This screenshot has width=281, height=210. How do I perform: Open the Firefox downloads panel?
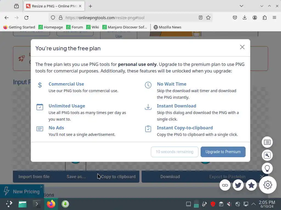point(245,17)
